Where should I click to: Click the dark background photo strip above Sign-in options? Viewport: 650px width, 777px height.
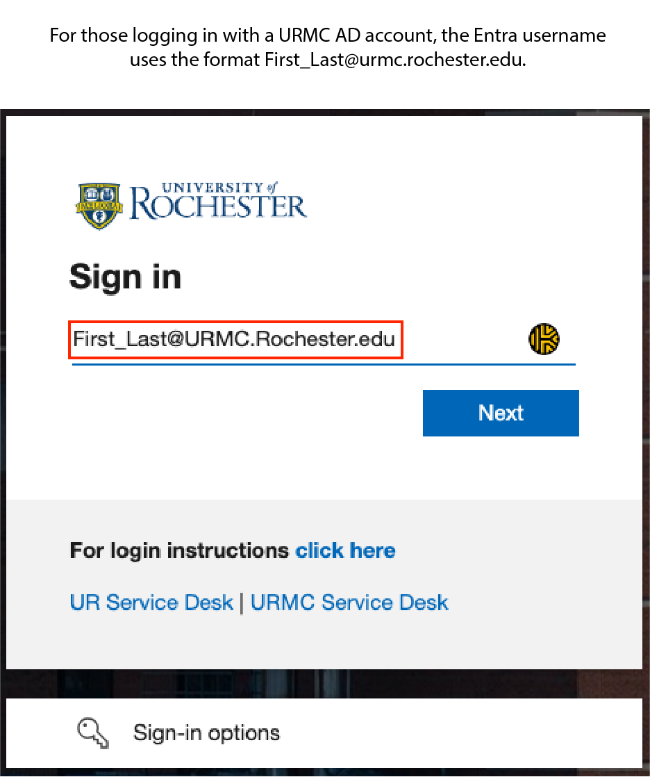pyautogui.click(x=324, y=683)
